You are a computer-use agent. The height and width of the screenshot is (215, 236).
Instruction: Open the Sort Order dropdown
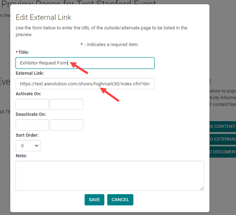click(x=28, y=146)
